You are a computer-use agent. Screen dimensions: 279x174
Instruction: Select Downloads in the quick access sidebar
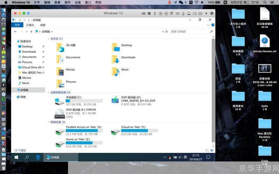point(29,52)
